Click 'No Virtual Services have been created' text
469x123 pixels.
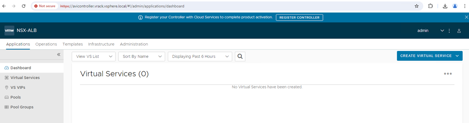(267, 87)
